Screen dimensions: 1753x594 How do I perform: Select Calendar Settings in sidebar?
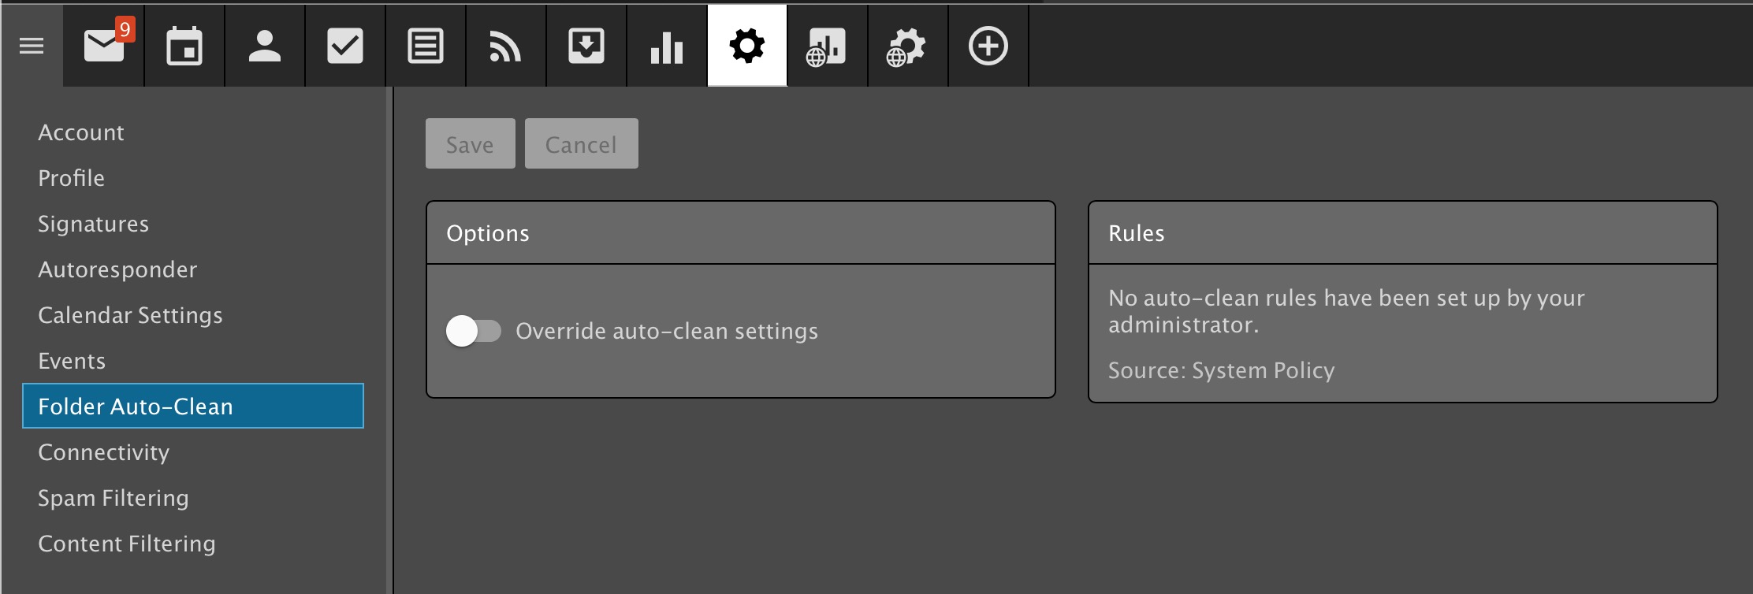pyautogui.click(x=130, y=315)
